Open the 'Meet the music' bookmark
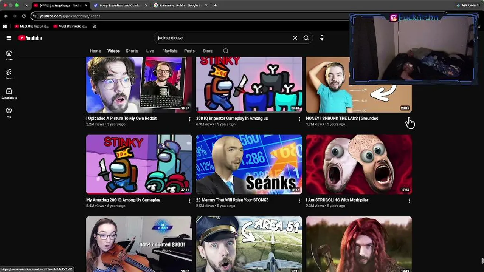Viewport: 484px width, 272px height. pyautogui.click(x=70, y=26)
